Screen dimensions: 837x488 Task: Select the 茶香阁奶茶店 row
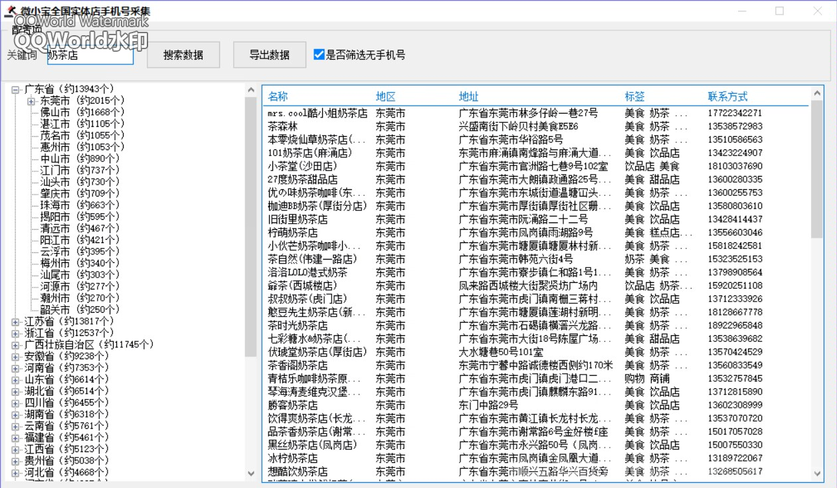point(537,365)
